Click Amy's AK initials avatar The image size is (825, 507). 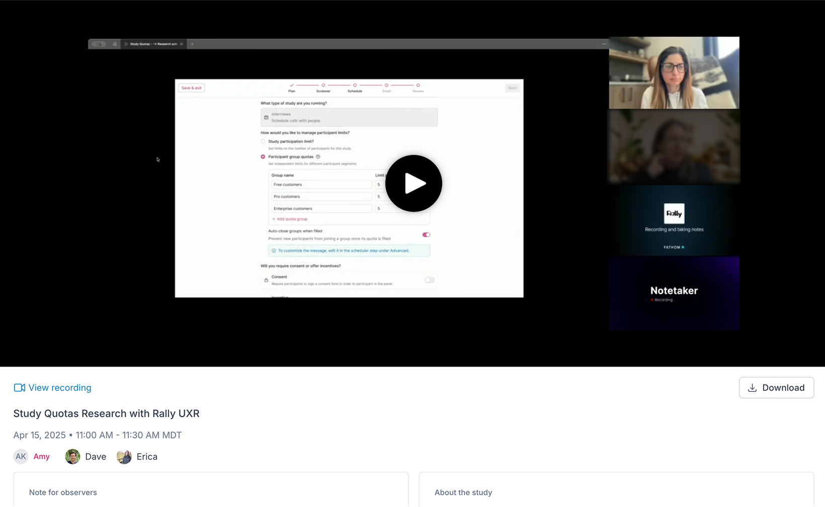21,457
